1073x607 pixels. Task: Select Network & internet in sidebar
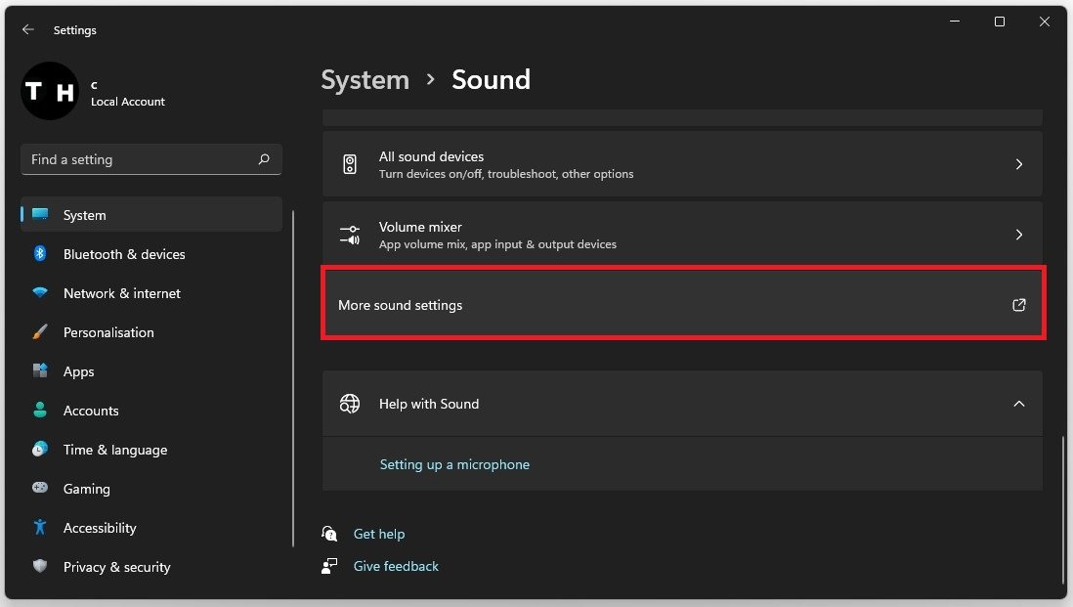pos(121,293)
